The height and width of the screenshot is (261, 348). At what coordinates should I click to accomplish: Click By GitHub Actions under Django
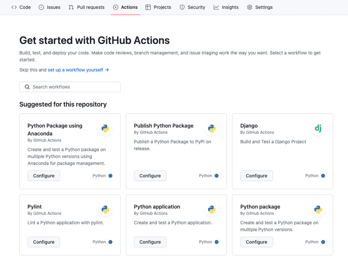click(x=257, y=132)
